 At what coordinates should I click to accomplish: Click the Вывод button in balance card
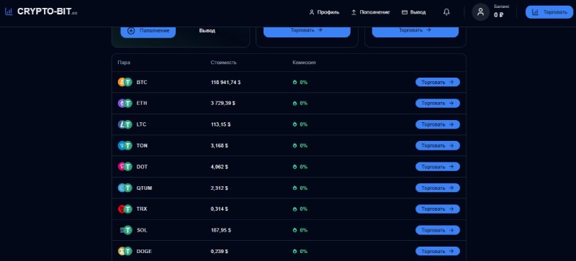click(x=207, y=31)
